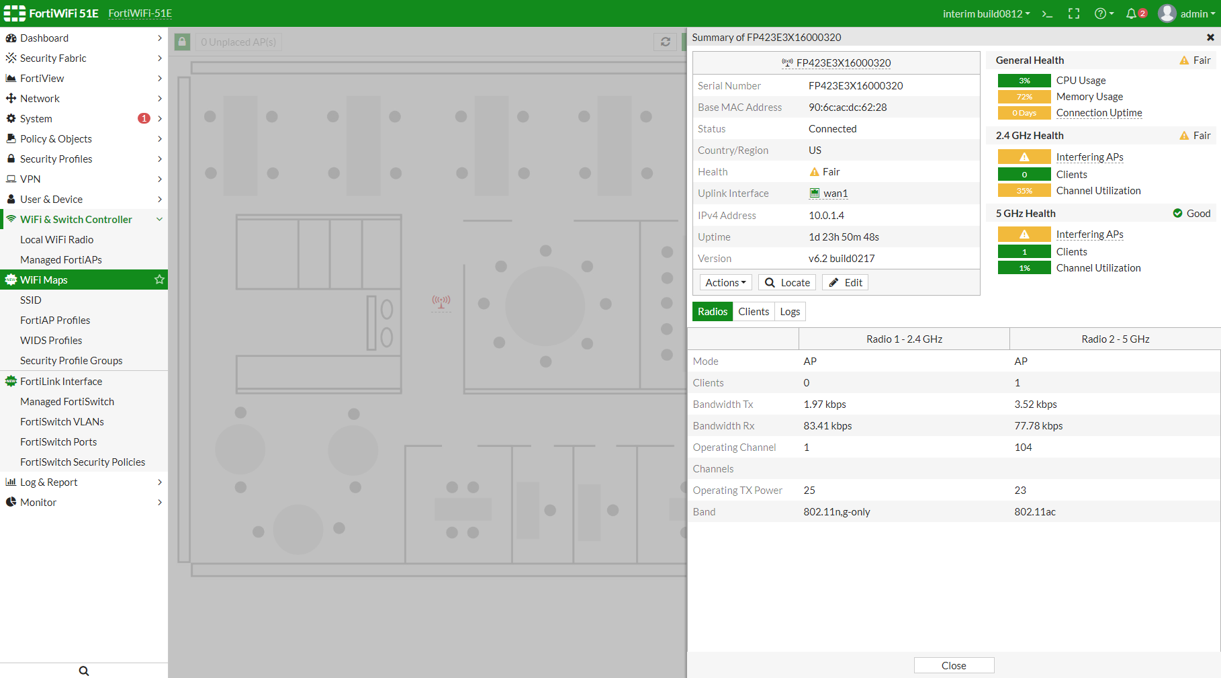Click the Security Profiles lock icon
The height and width of the screenshot is (678, 1221).
11,159
